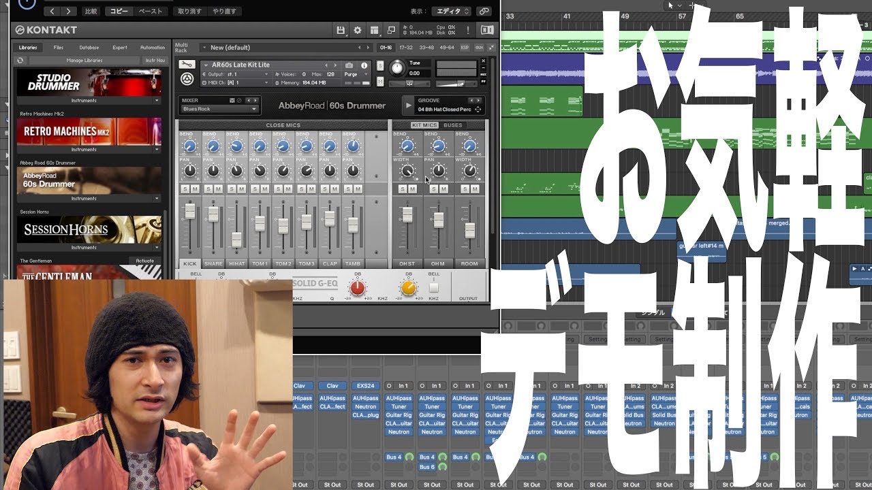The width and height of the screenshot is (872, 490).
Task: Mute the ROOM channel
Action: (475, 189)
